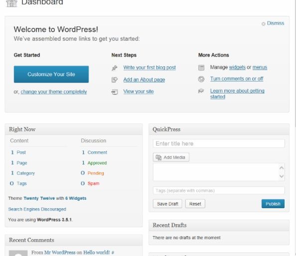This screenshot has height=256, width=296.
Task: Open Learn more about getting started
Action: (x=237, y=94)
